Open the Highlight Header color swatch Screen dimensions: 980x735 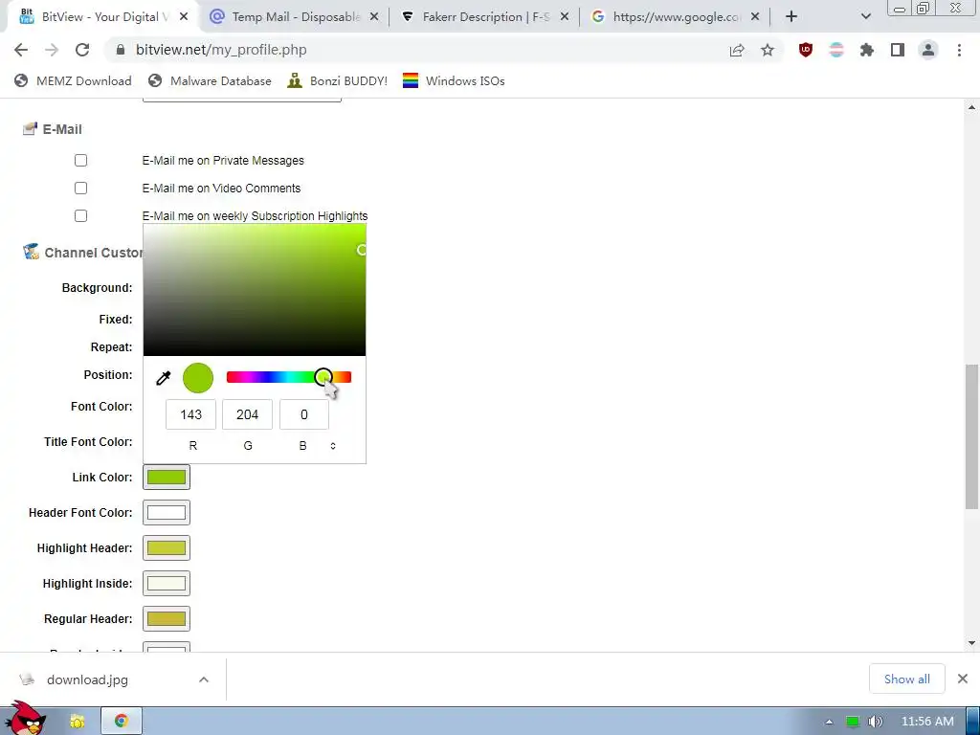tap(167, 548)
